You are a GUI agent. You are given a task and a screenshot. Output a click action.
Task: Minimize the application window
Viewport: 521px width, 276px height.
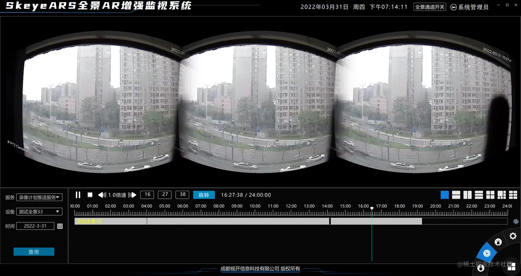click(x=499, y=5)
